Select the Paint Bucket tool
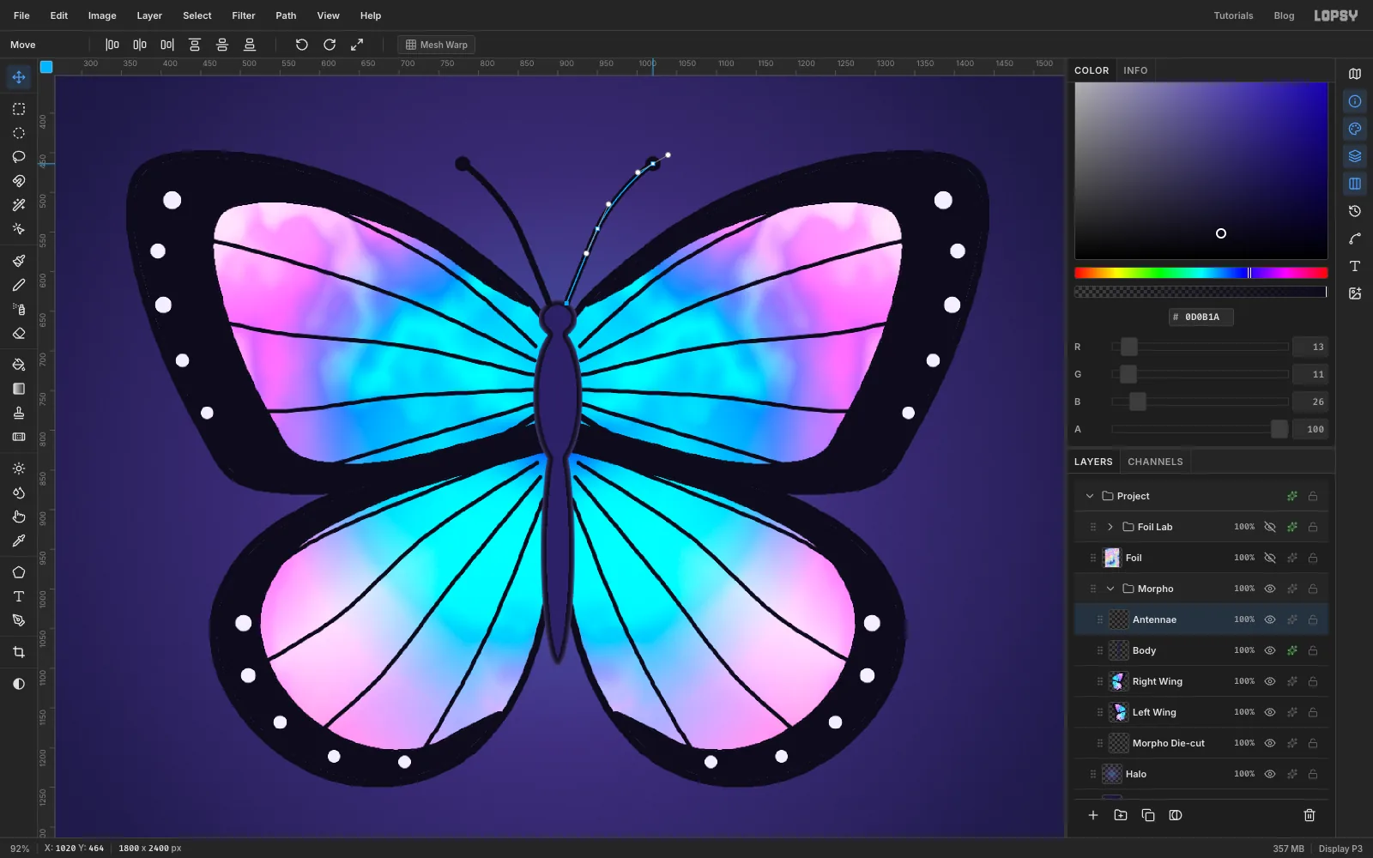Viewport: 1373px width, 858px height. coord(19,365)
